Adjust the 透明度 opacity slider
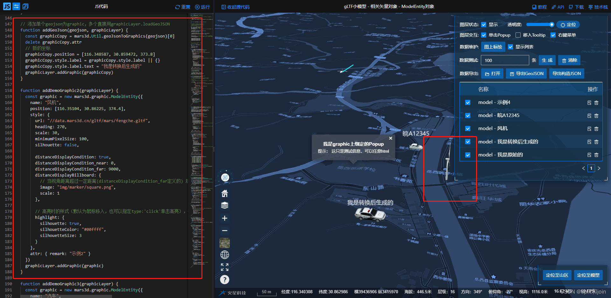The height and width of the screenshot is (298, 611). tap(540, 24)
